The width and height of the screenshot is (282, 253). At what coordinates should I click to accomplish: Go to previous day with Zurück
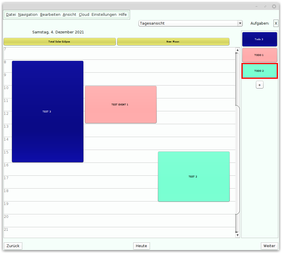[x=13, y=246]
